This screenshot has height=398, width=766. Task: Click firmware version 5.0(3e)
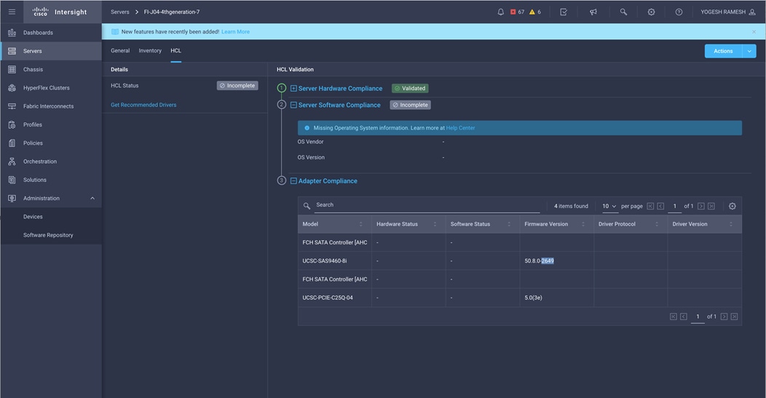pos(534,298)
